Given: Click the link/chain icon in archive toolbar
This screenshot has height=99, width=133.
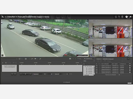Looking at the screenshot, I should (40, 59).
